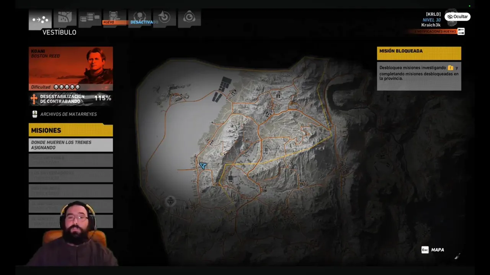The width and height of the screenshot is (490, 275).
Task: Click the Dificultad skull rating row
Action: click(x=71, y=87)
